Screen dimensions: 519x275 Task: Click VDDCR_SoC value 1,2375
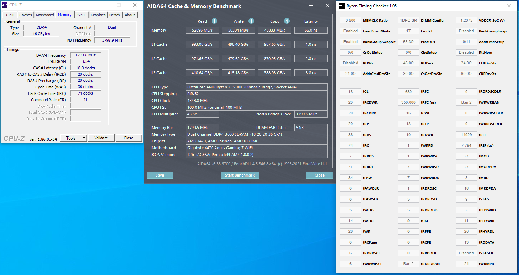[x=466, y=20]
